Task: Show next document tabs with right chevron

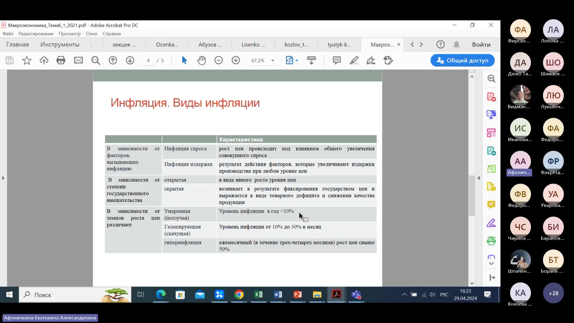Action: tap(421, 45)
